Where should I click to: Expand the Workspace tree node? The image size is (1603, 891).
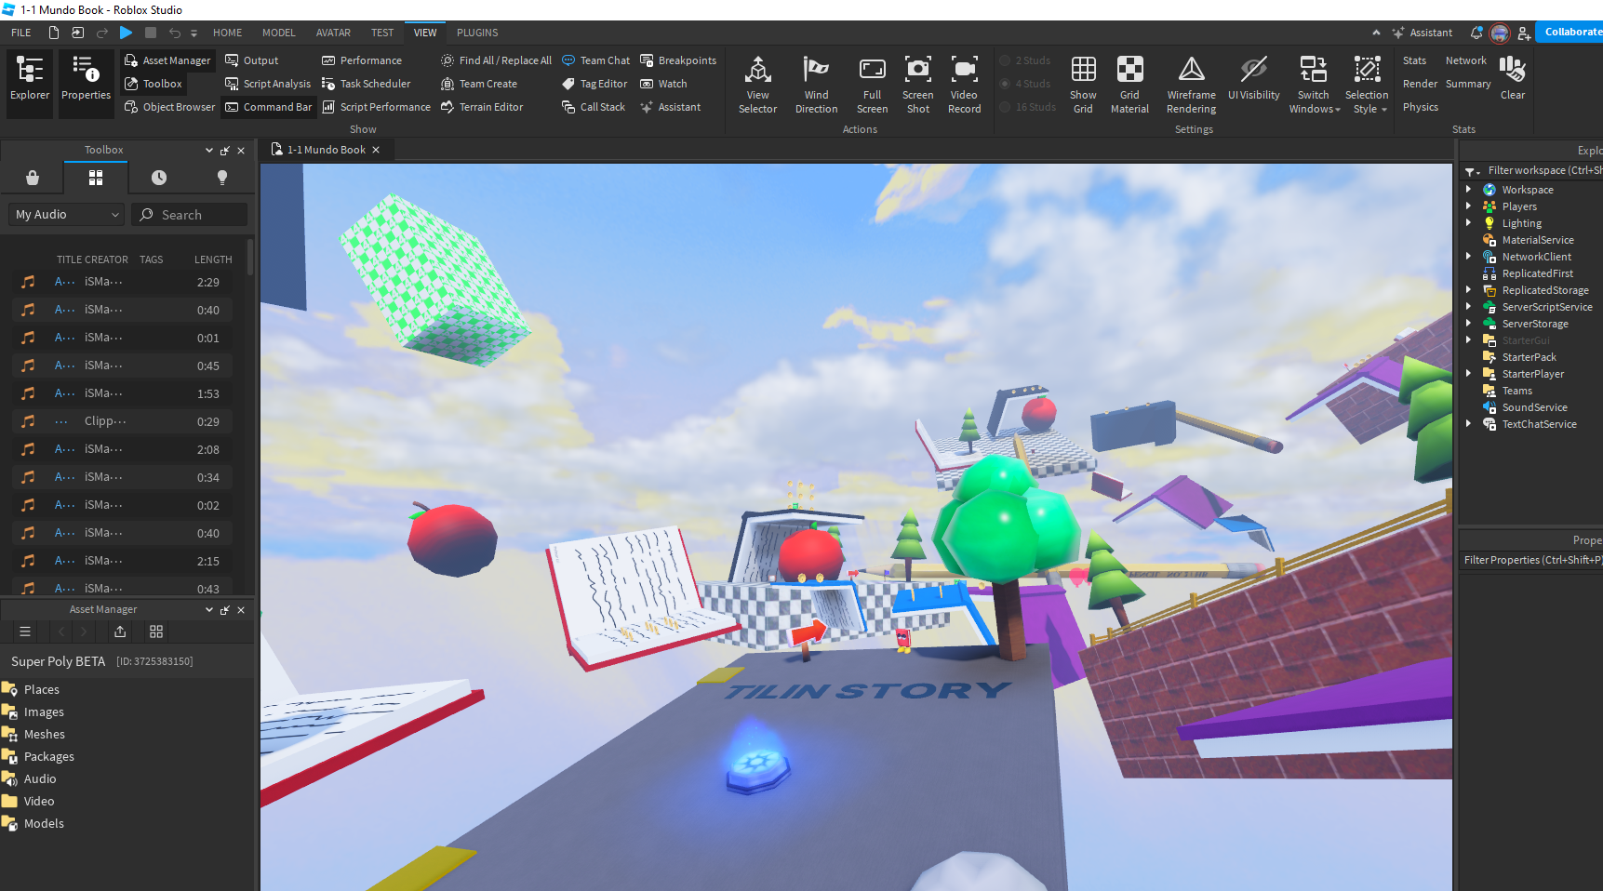1469,190
